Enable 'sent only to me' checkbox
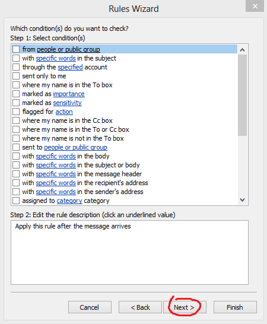Viewport: 267px width, 324px height. point(16,76)
